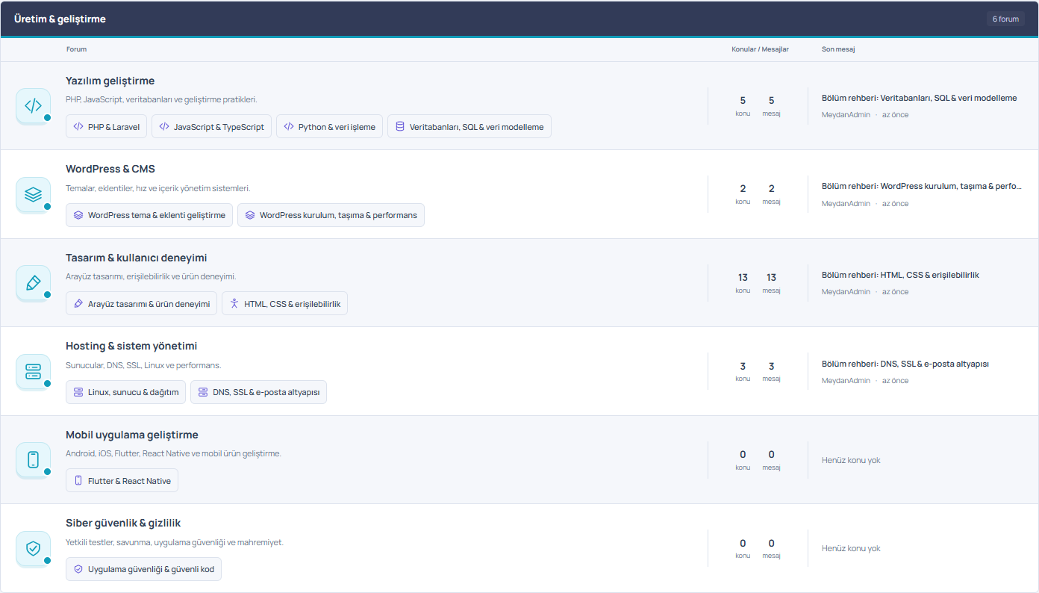Click the phone icon for Mobil uygulama geliştirme
1039x593 pixels.
[33, 459]
